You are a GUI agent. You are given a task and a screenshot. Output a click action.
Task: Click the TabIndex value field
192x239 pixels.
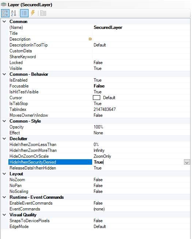[141, 109]
